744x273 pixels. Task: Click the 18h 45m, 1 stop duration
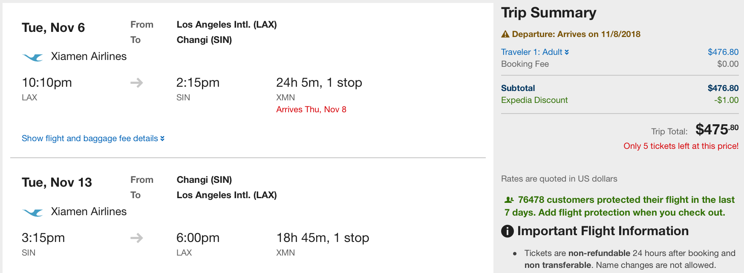pos(323,238)
